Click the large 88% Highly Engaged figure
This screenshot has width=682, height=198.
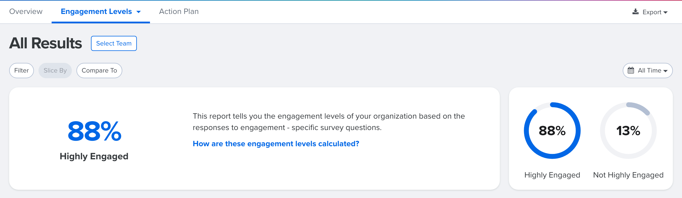pyautogui.click(x=94, y=131)
